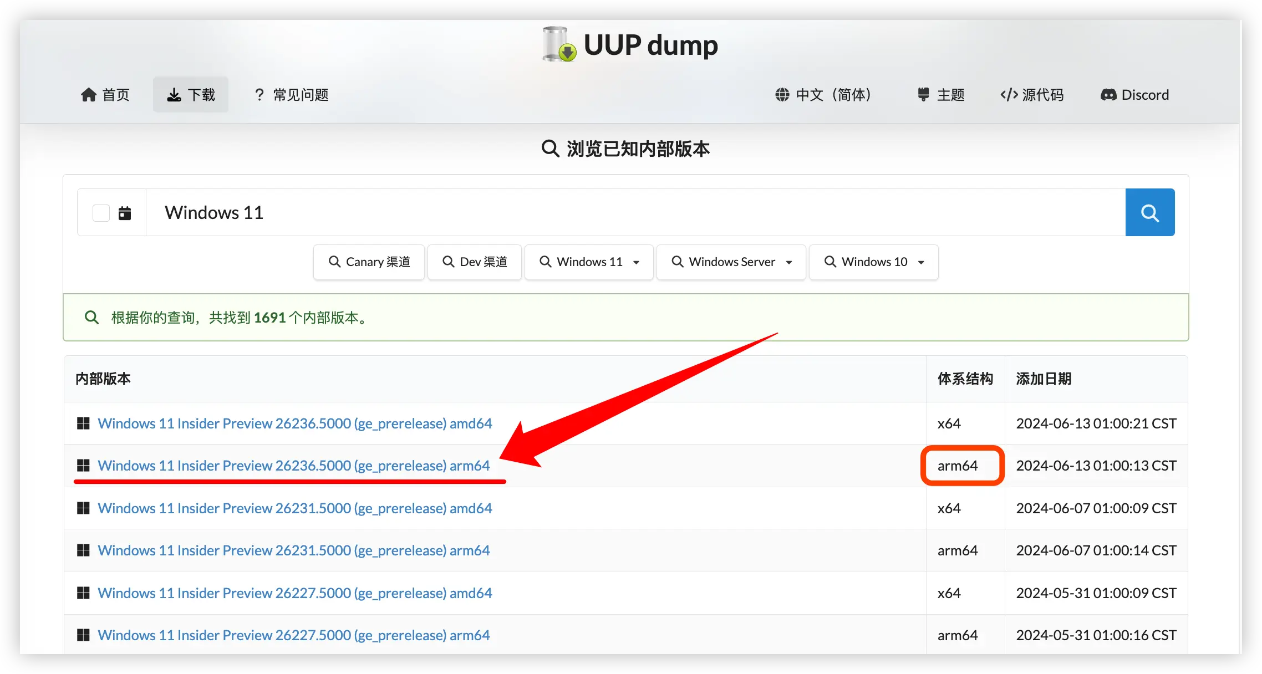The width and height of the screenshot is (1262, 674).
Task: Click the magnifier icon in results message
Action: point(91,318)
